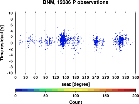This screenshot has height=104, width=139.
Task: Click the Time residual [s] axis label
Action: (2, 43)
